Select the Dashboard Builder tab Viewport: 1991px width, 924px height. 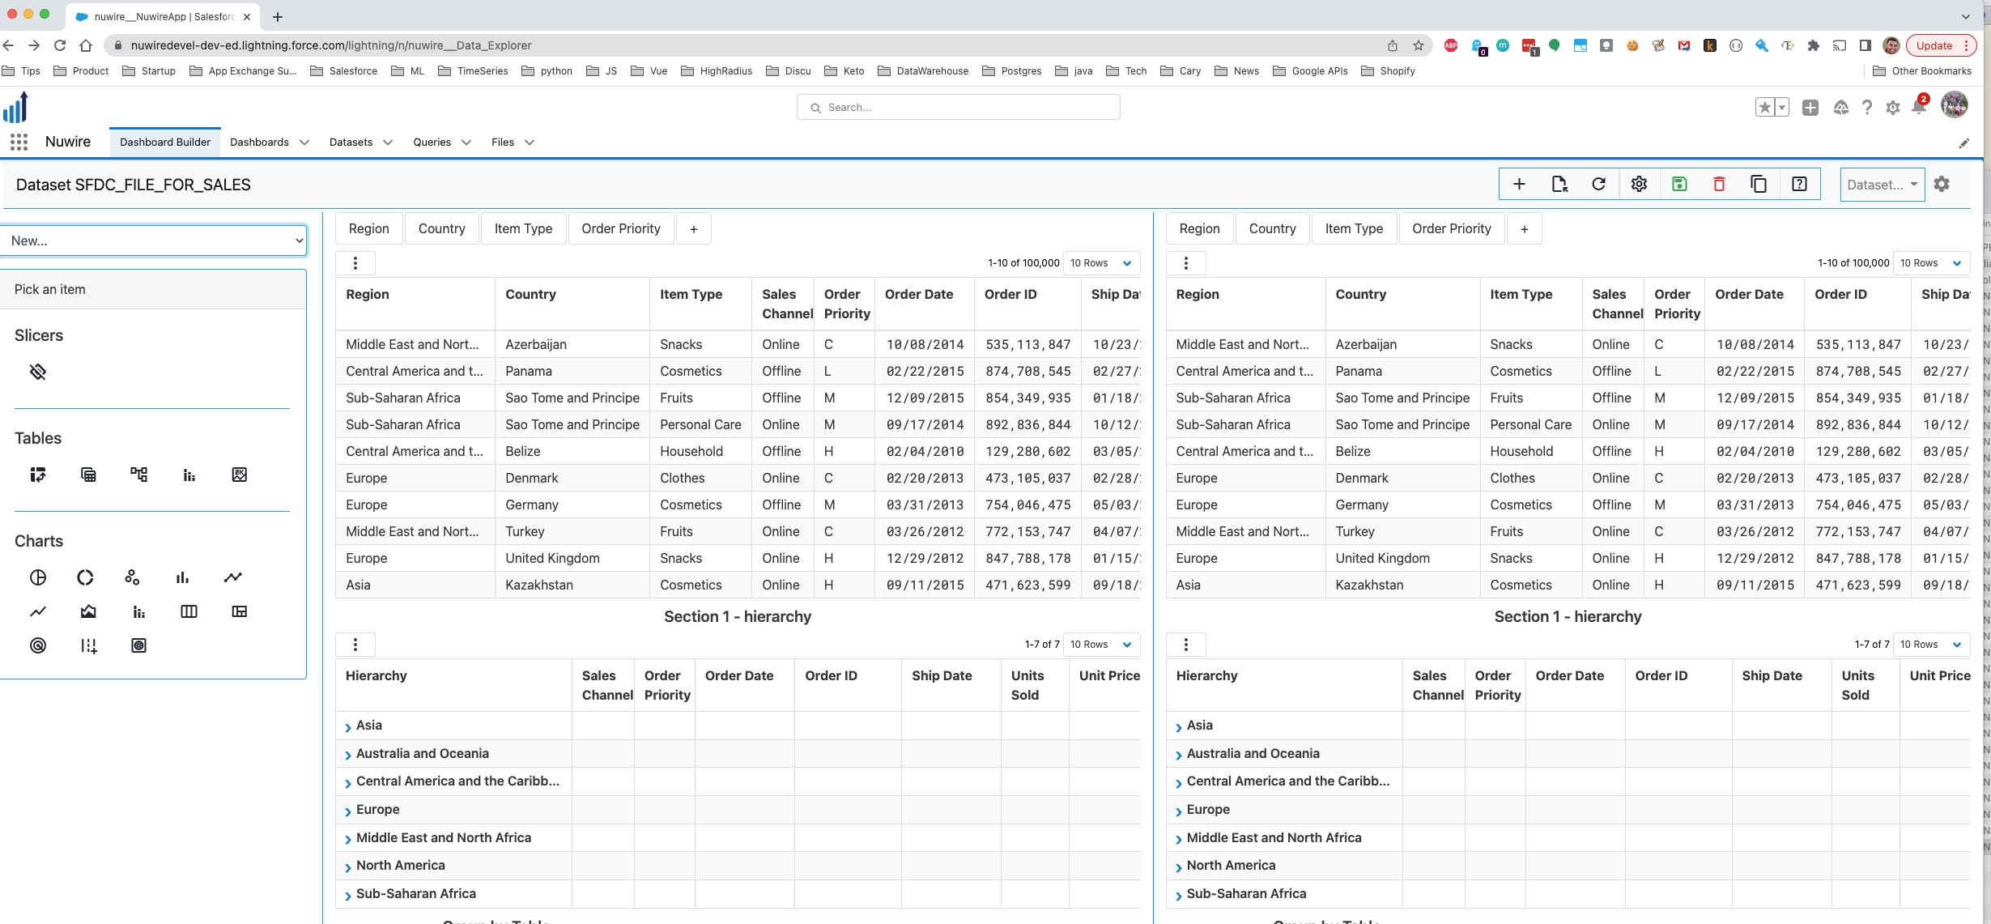tap(165, 143)
